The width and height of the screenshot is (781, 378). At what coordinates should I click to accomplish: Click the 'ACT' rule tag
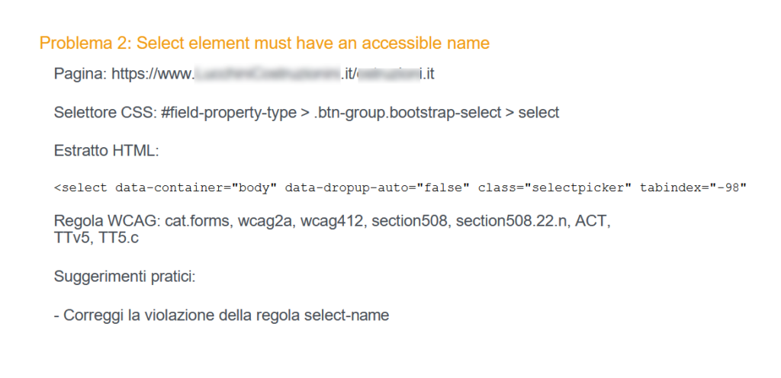tap(591, 221)
